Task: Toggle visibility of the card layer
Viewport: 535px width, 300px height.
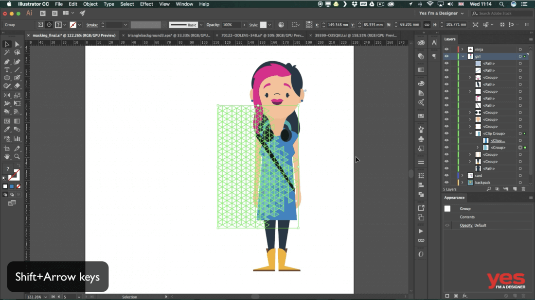Action: tap(446, 176)
